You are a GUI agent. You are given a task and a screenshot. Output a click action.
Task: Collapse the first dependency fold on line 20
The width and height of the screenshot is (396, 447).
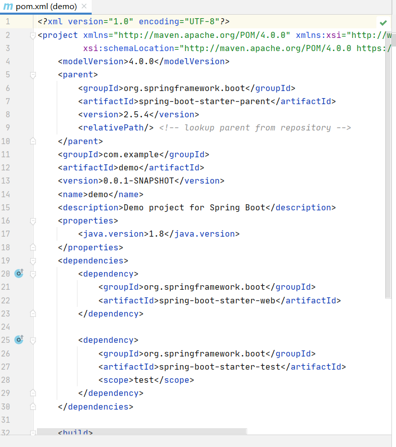(33, 274)
